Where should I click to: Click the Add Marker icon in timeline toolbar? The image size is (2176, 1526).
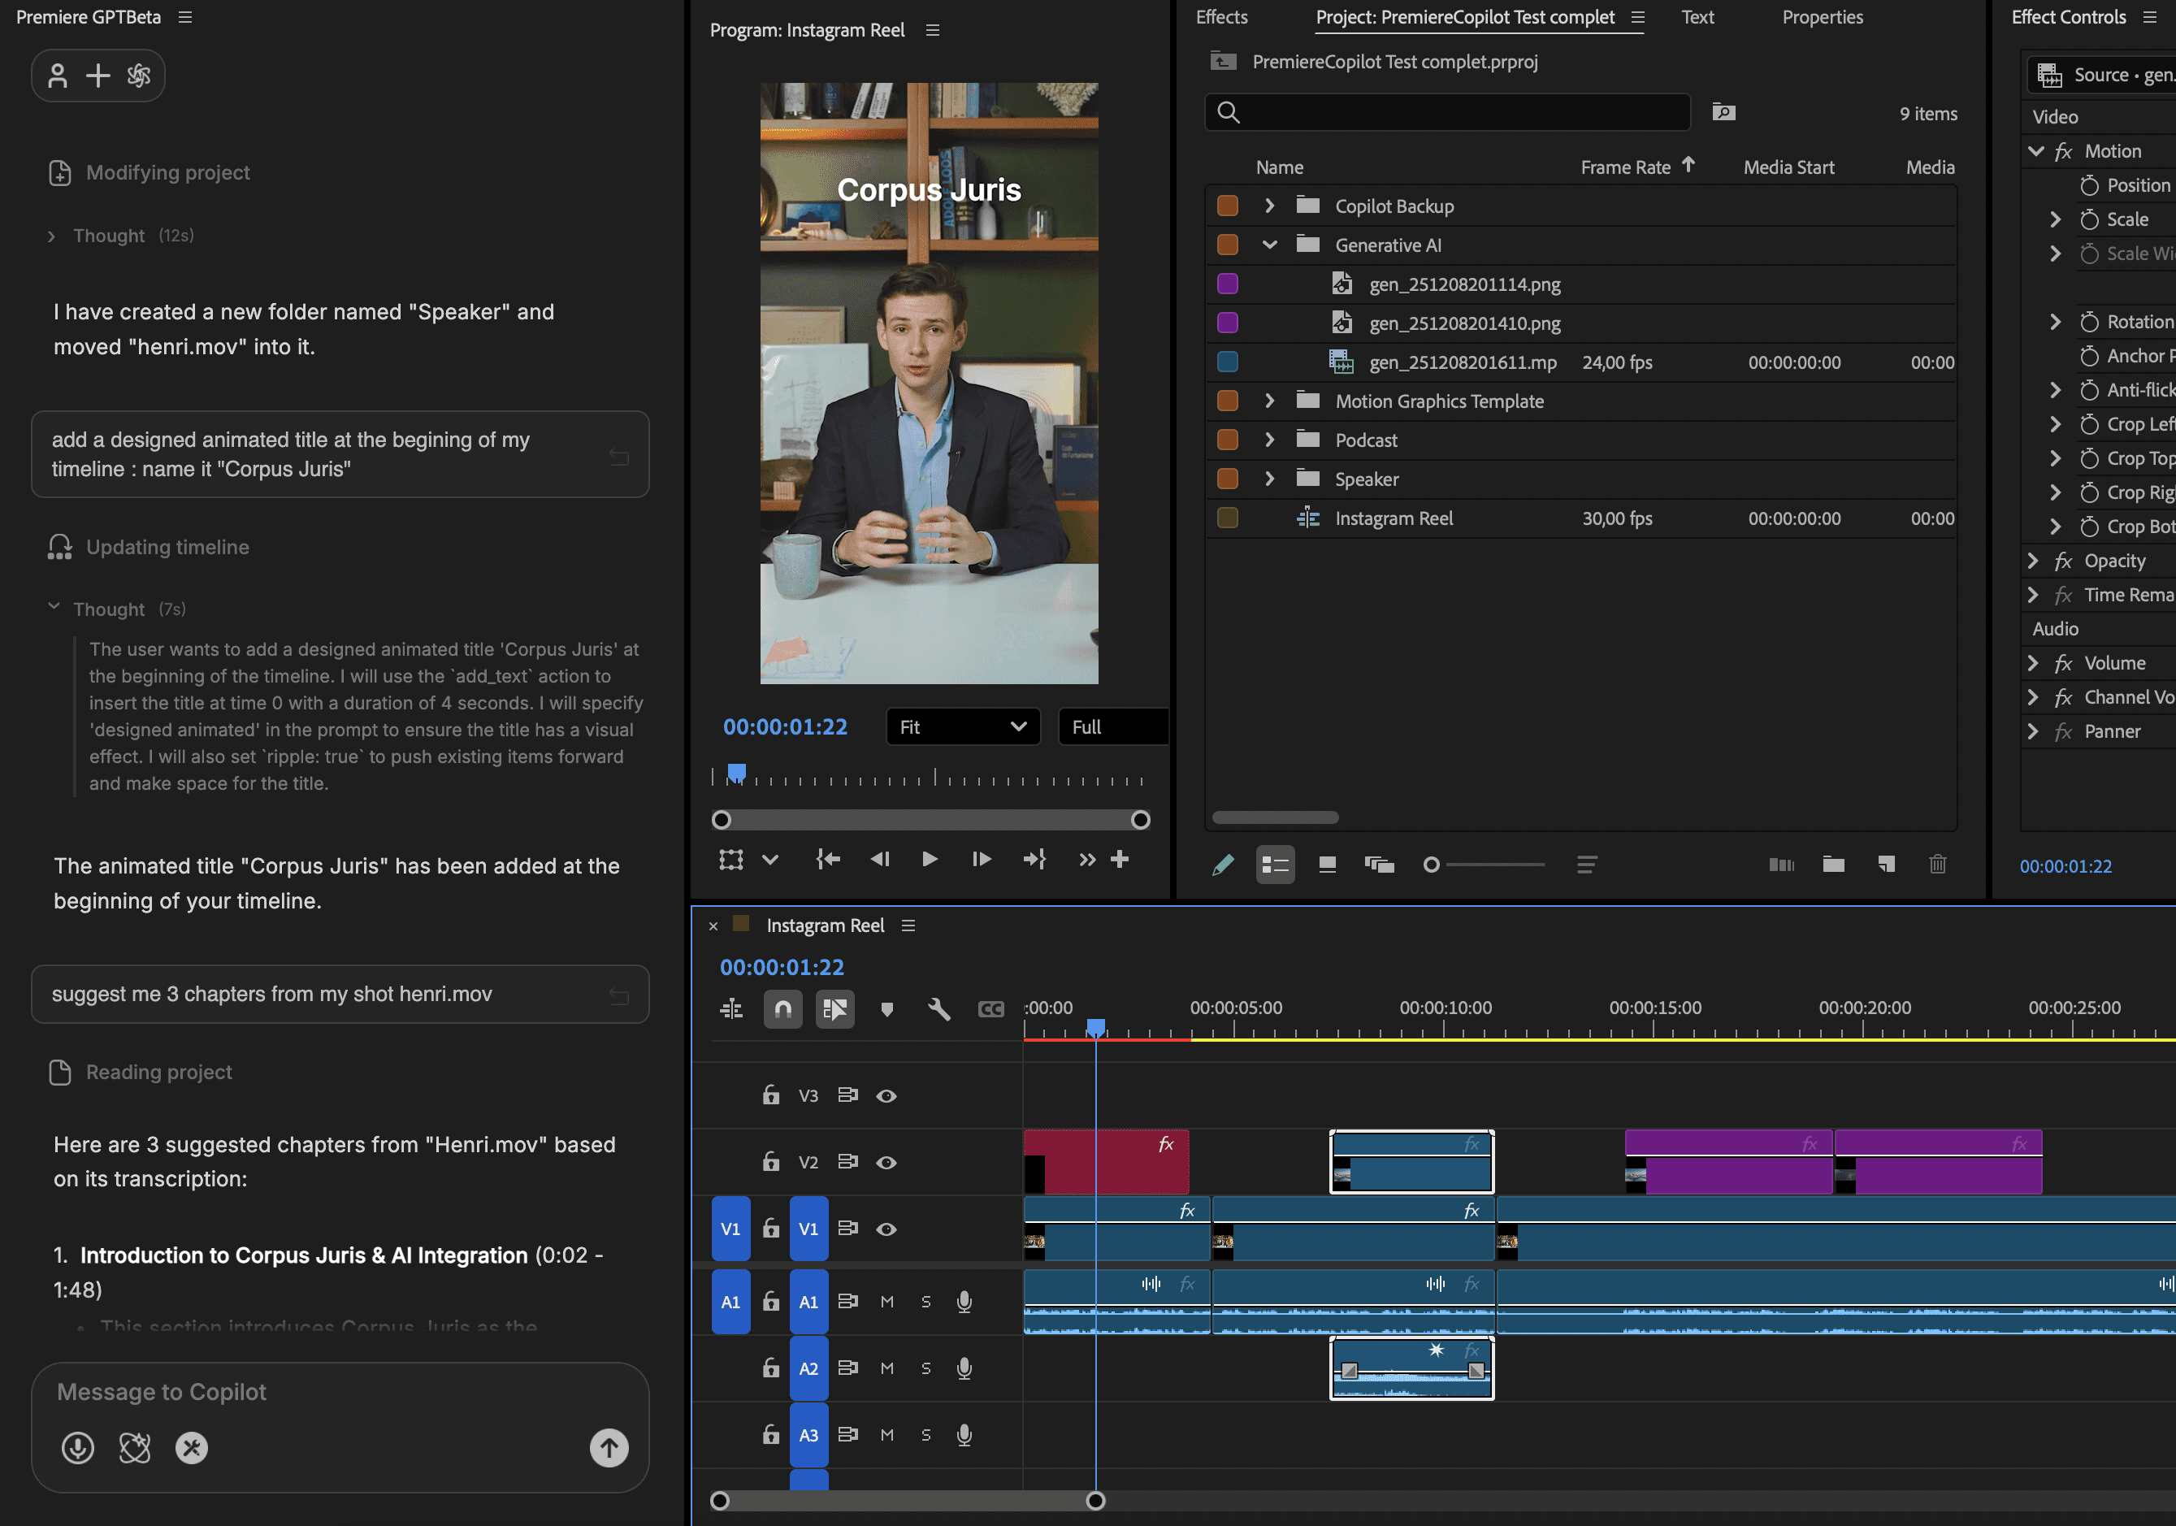tap(887, 1009)
